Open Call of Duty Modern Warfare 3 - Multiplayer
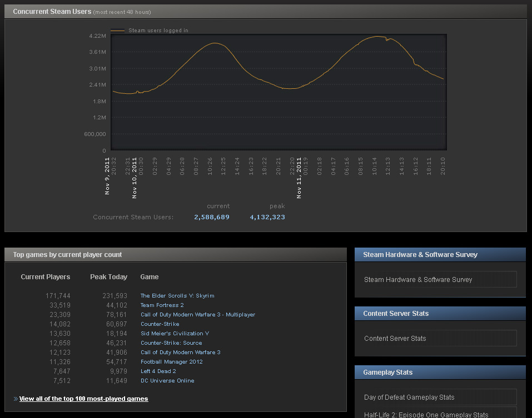This screenshot has width=532, height=418. [198, 315]
